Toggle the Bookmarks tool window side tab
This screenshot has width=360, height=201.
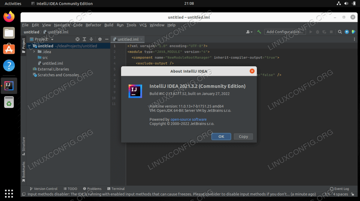click(23, 172)
